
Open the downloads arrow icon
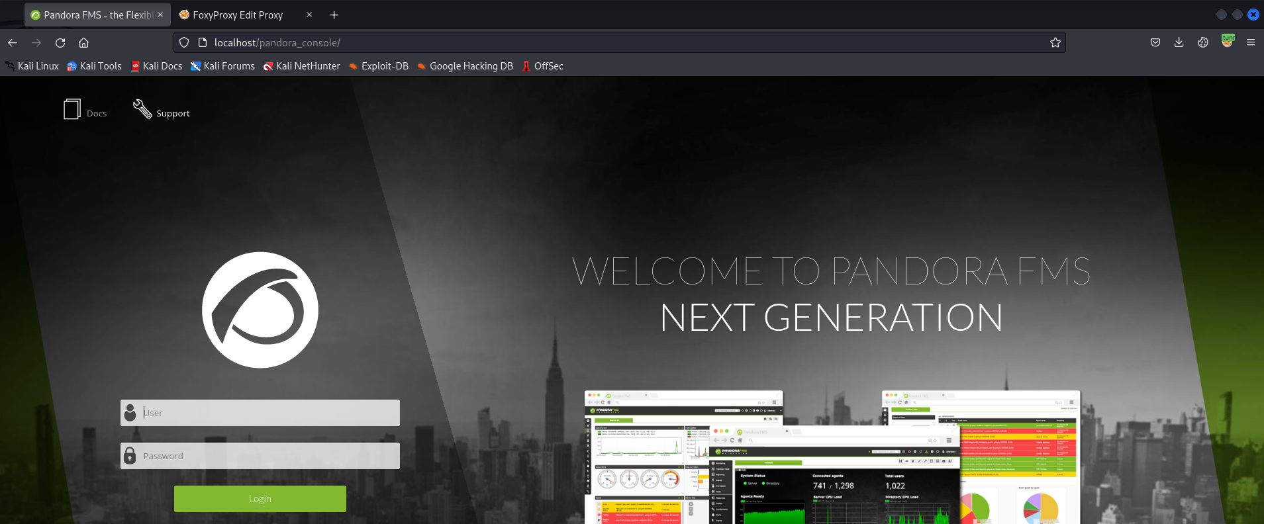pyautogui.click(x=1179, y=42)
